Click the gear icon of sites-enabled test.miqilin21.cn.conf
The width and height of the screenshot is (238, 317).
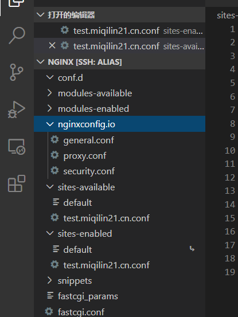[54, 264]
